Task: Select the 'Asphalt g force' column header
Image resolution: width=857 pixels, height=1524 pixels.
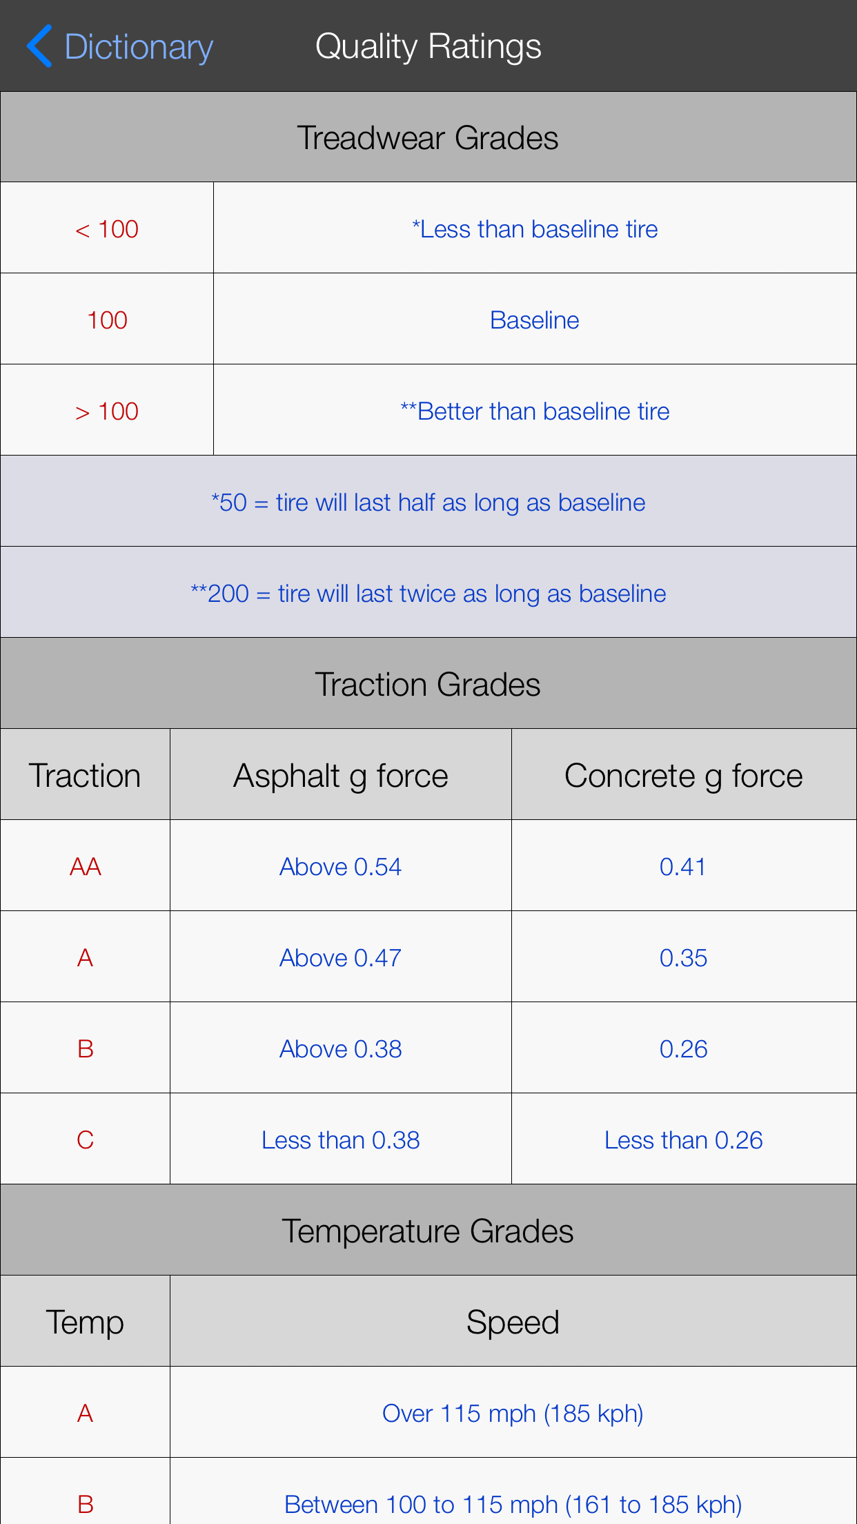Action: (340, 774)
